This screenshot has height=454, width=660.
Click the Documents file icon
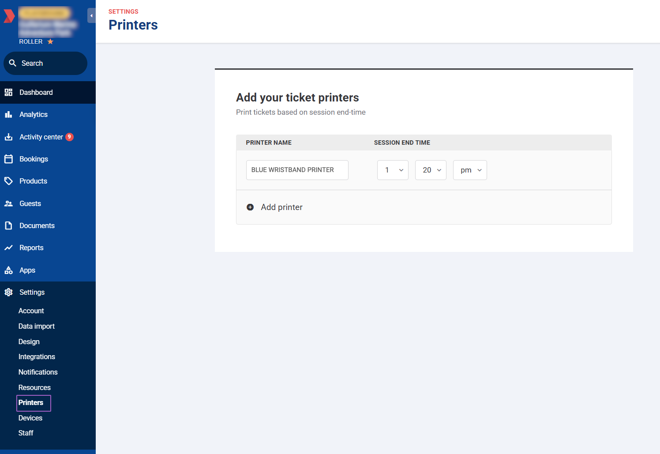point(8,225)
